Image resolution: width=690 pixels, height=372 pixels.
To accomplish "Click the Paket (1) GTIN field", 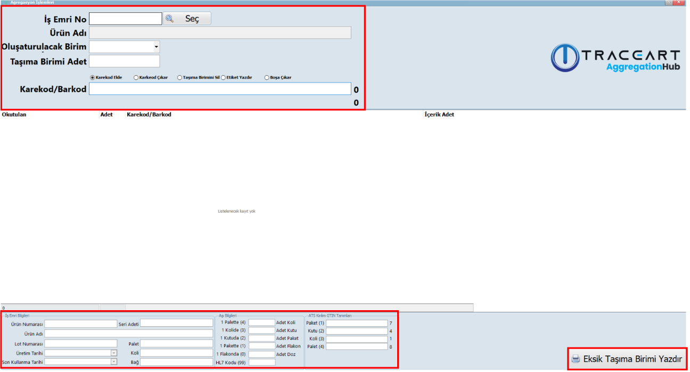I will click(356, 323).
